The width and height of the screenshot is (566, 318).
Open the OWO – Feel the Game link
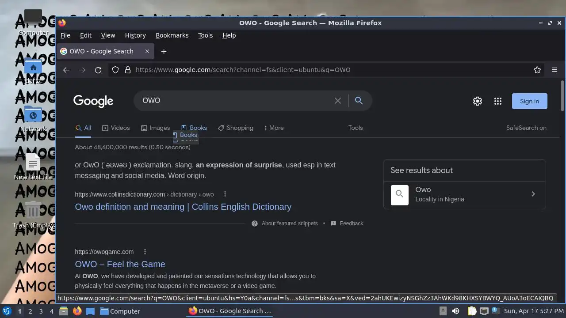point(120,264)
